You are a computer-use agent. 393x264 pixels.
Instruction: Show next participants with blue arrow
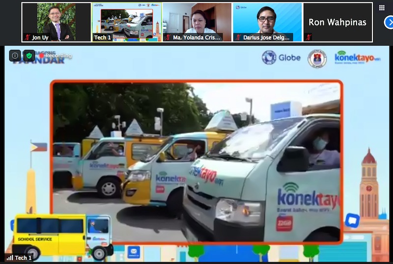click(x=389, y=22)
